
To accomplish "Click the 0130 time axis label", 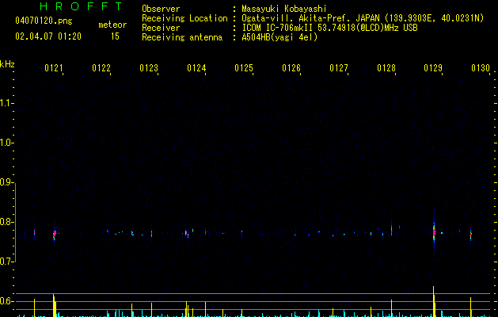I will click(481, 68).
